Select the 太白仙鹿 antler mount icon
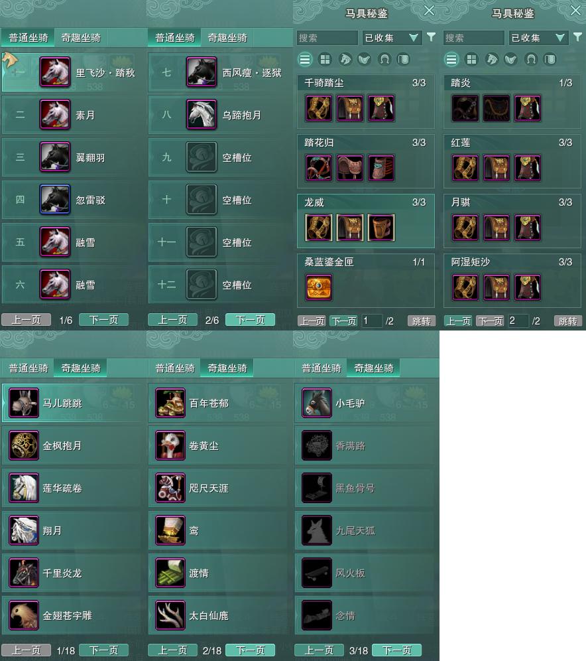The image size is (586, 661). tap(170, 615)
